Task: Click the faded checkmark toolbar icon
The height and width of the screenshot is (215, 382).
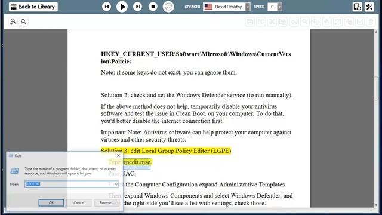Action: [360, 21]
